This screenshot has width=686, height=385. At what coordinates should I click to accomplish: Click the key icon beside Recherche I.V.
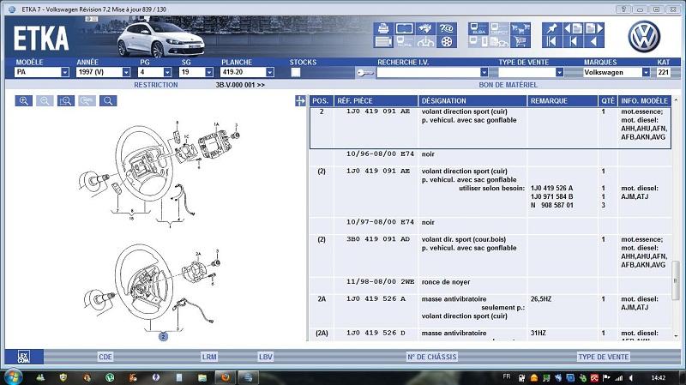click(365, 73)
